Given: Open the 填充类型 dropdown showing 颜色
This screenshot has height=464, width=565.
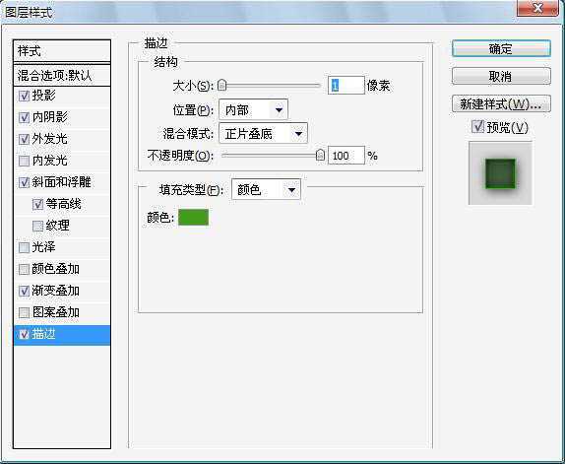Looking at the screenshot, I should (x=266, y=189).
